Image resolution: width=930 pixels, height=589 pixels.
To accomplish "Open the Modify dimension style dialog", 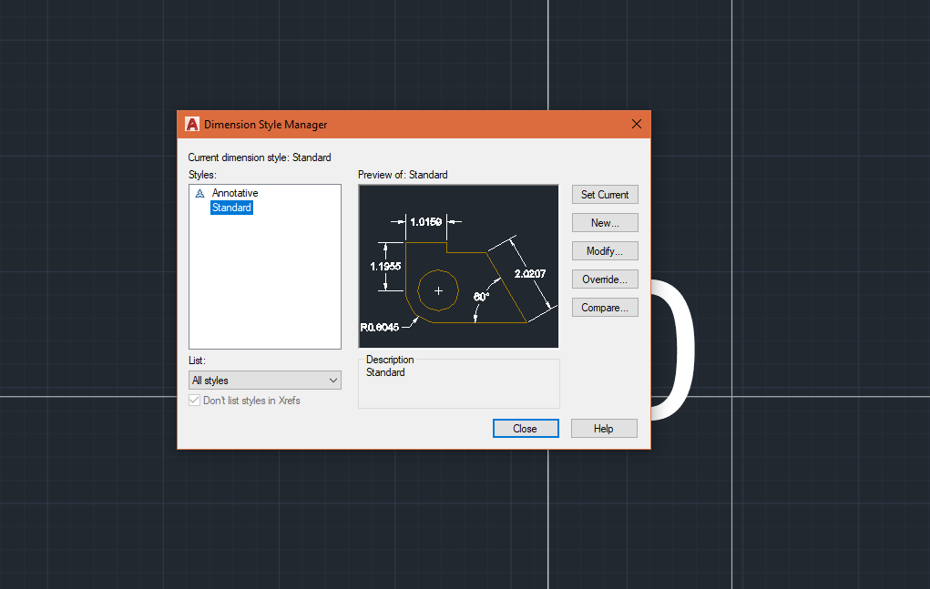I will [x=604, y=250].
